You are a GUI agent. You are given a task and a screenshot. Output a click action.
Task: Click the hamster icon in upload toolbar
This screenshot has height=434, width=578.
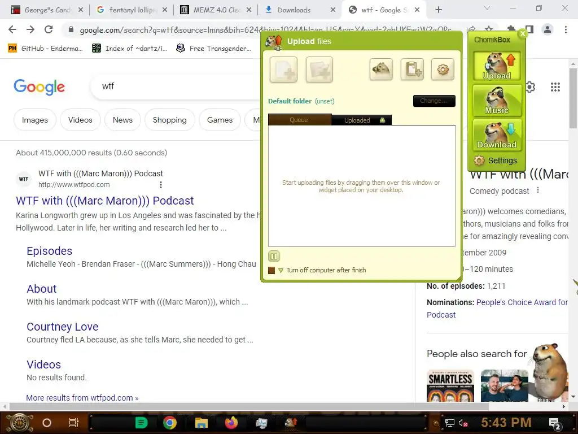(381, 69)
